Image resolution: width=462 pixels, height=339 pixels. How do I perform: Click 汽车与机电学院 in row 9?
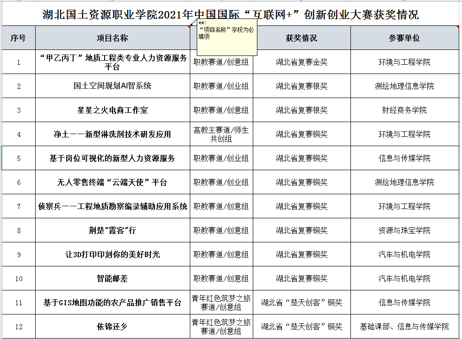(x=405, y=254)
